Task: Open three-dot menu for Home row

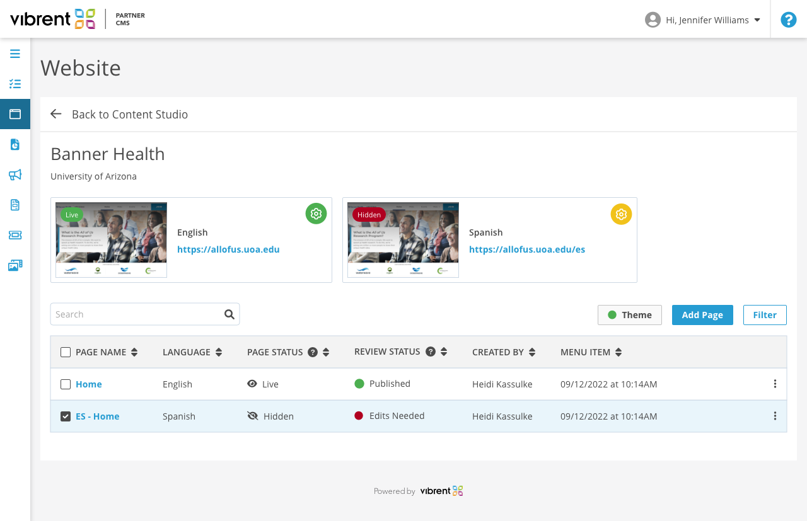Action: pyautogui.click(x=775, y=384)
